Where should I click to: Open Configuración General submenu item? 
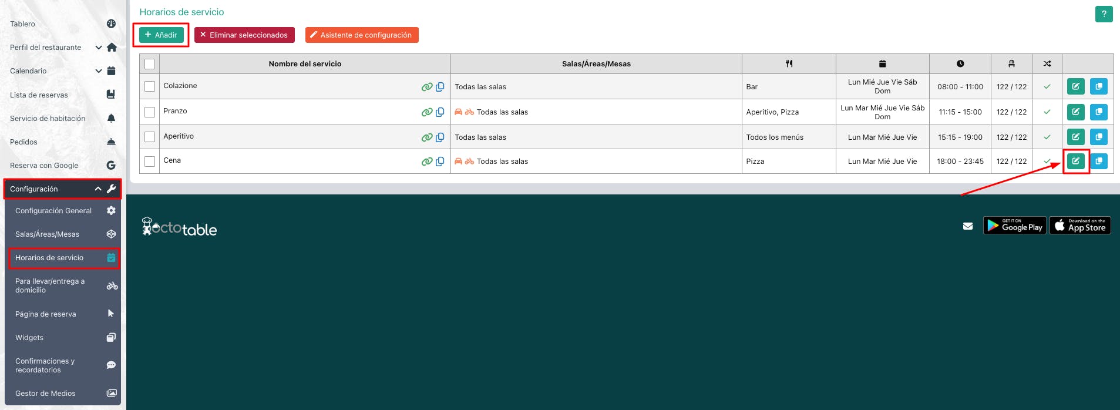coord(63,210)
